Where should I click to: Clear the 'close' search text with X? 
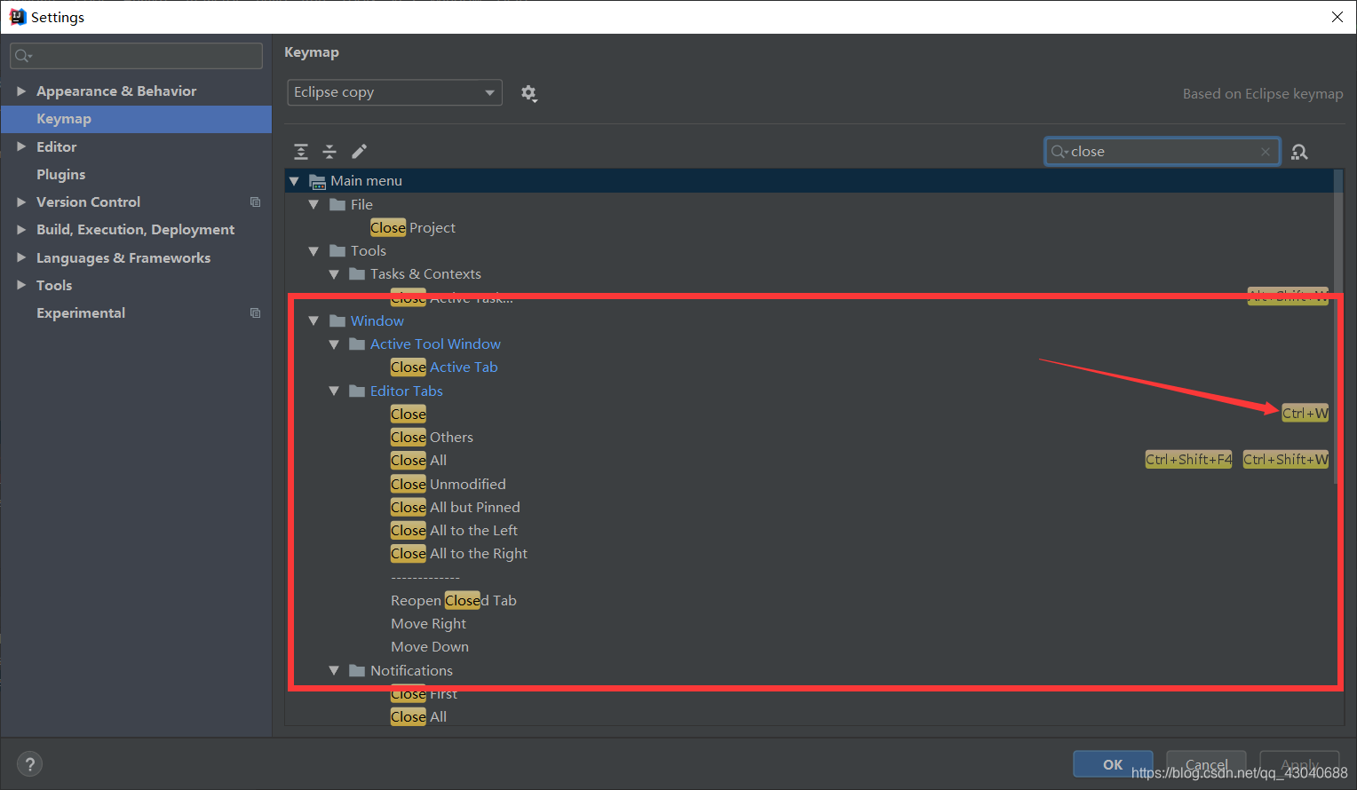(1266, 152)
